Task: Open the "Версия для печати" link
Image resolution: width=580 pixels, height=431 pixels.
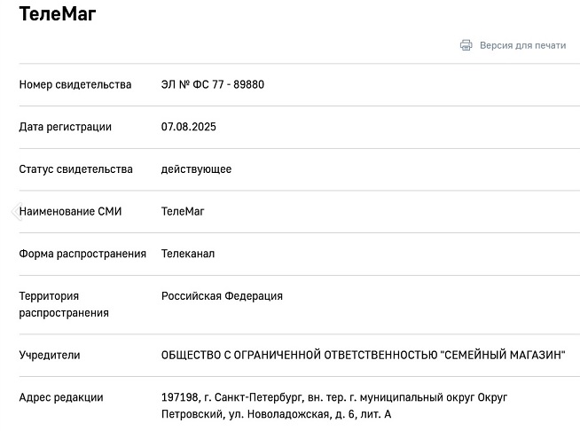Action: [x=522, y=45]
